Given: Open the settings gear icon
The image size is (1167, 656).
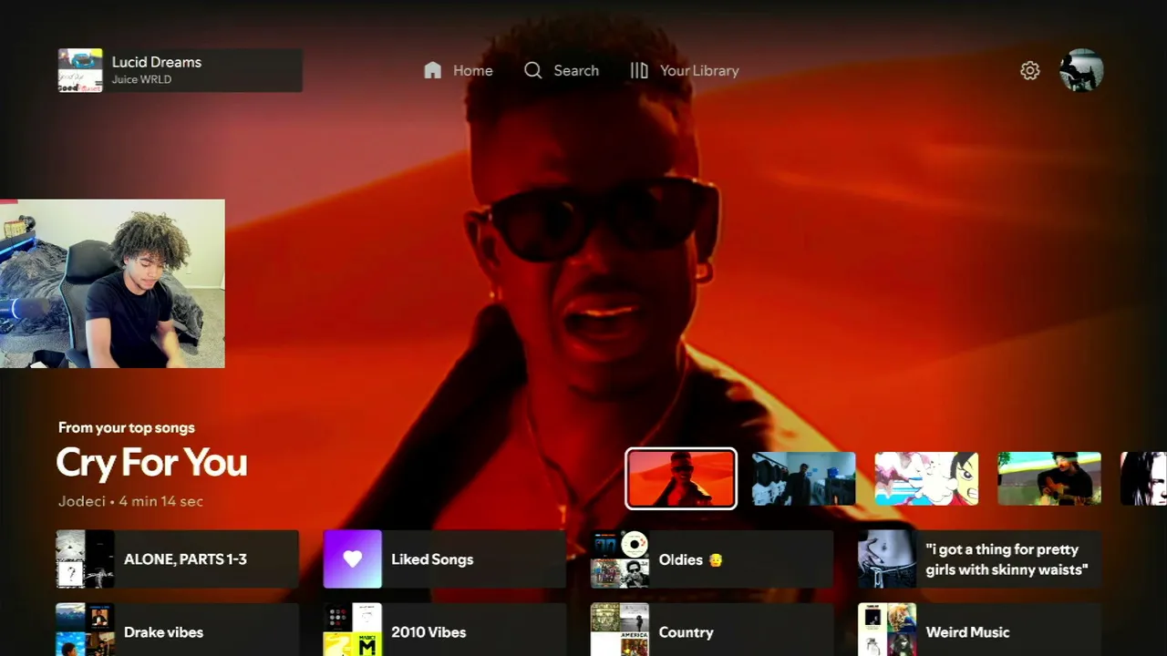Looking at the screenshot, I should pos(1030,70).
